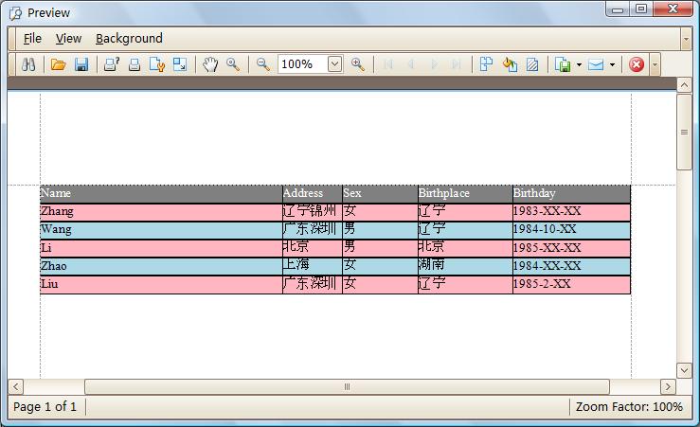The image size is (700, 427).
Task: Click the Background Color paint bucket icon
Action: coord(510,64)
